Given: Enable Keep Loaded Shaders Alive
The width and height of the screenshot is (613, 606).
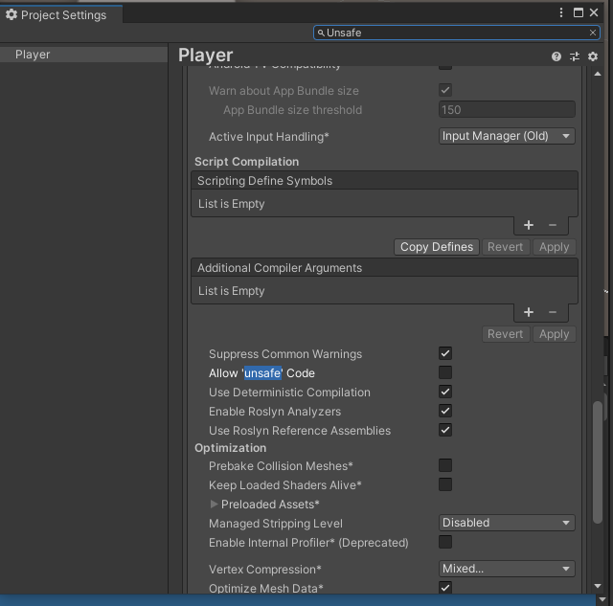Looking at the screenshot, I should point(445,484).
